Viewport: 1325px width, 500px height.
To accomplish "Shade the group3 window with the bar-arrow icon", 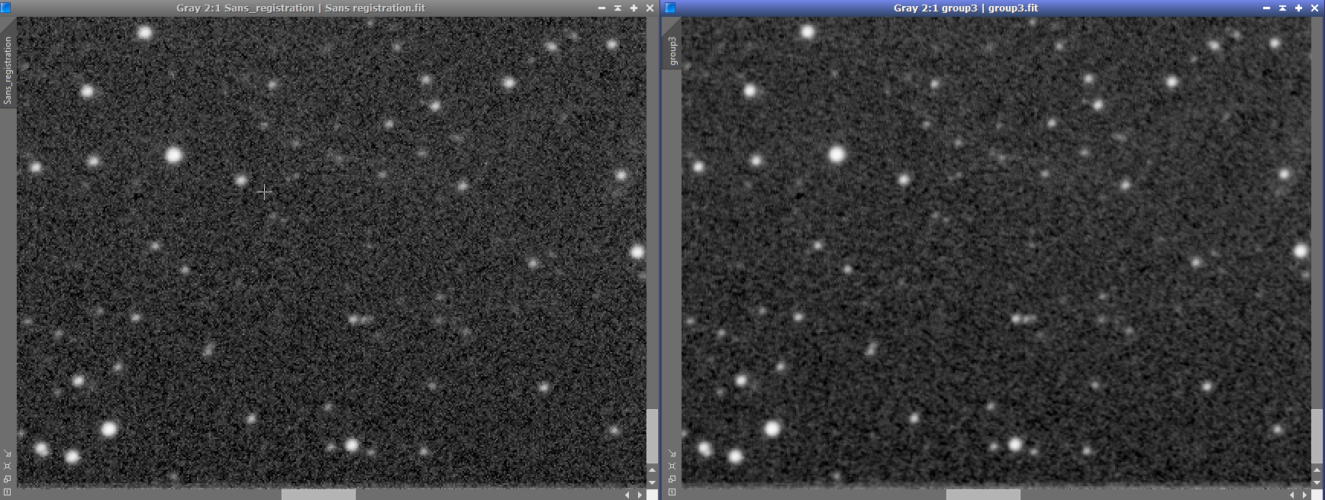I will [x=1282, y=8].
